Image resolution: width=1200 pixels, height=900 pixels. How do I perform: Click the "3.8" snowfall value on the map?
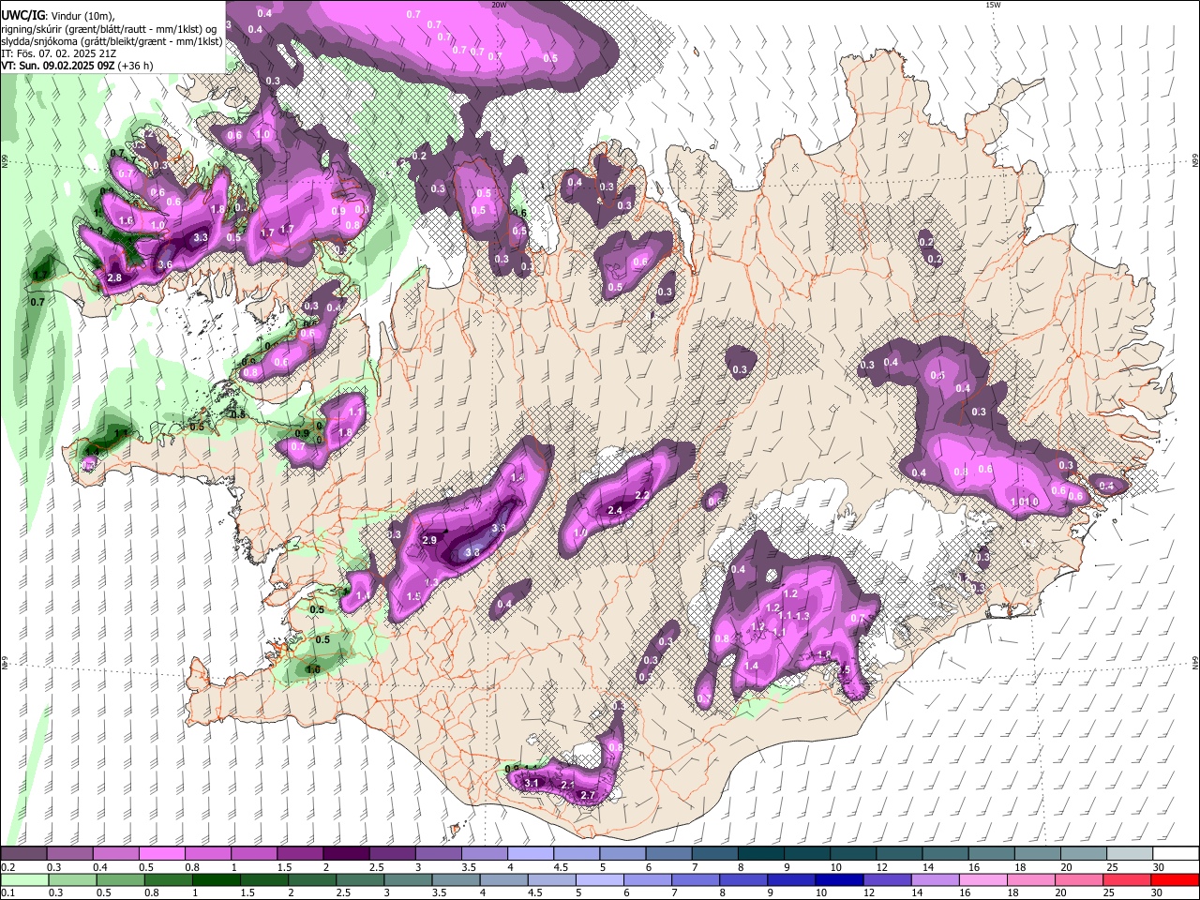coord(472,553)
